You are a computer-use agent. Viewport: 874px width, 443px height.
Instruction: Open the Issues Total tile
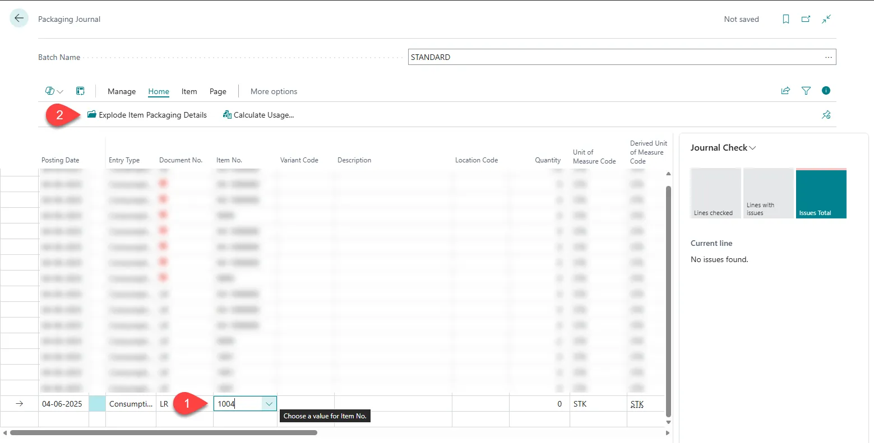point(821,193)
